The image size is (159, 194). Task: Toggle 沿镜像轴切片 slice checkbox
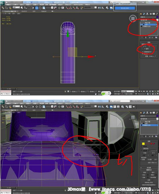pyautogui.click(x=142, y=52)
